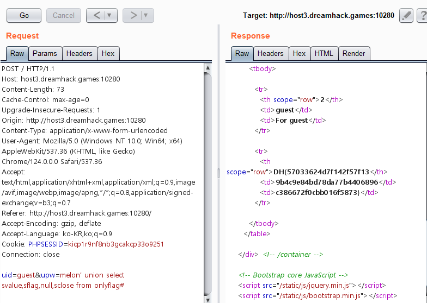Click the '/static/js/bootstrap.min.js' script source

click(320, 295)
